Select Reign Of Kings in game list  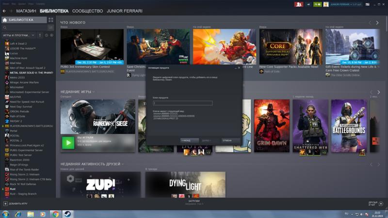coord(19,165)
